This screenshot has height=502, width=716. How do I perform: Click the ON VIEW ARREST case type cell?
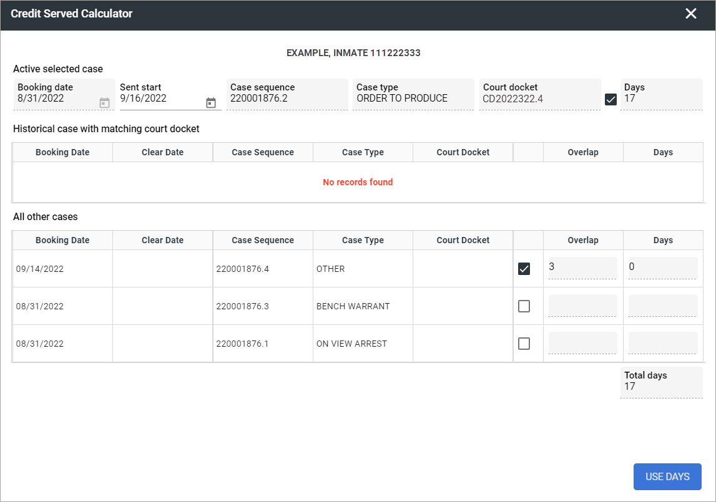tap(363, 344)
